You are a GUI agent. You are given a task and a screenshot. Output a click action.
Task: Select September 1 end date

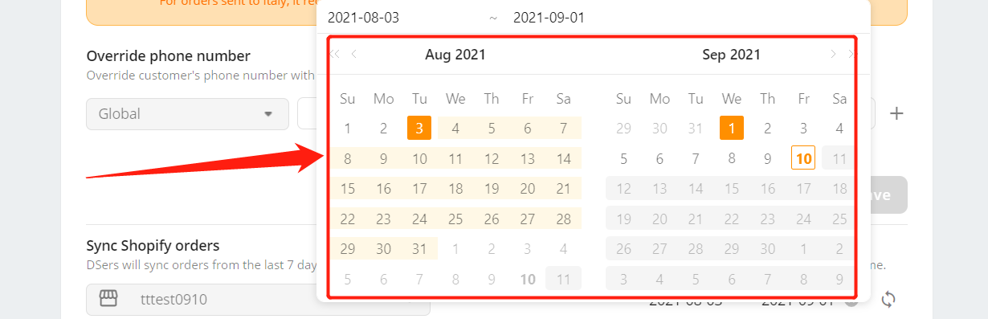(731, 128)
